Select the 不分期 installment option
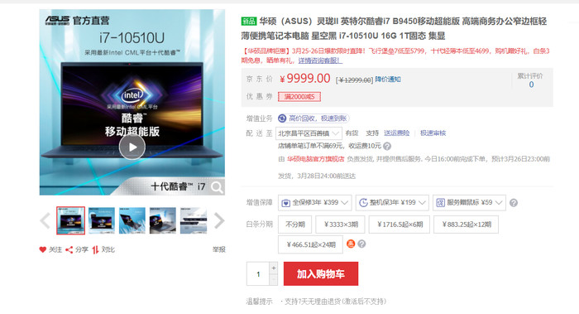This screenshot has width=579, height=314. point(294,225)
